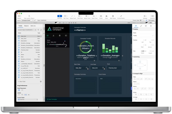The width and height of the screenshot is (172, 114).
Task: Toggle the bottom anchor in Autosizing box
Action: (140, 69)
